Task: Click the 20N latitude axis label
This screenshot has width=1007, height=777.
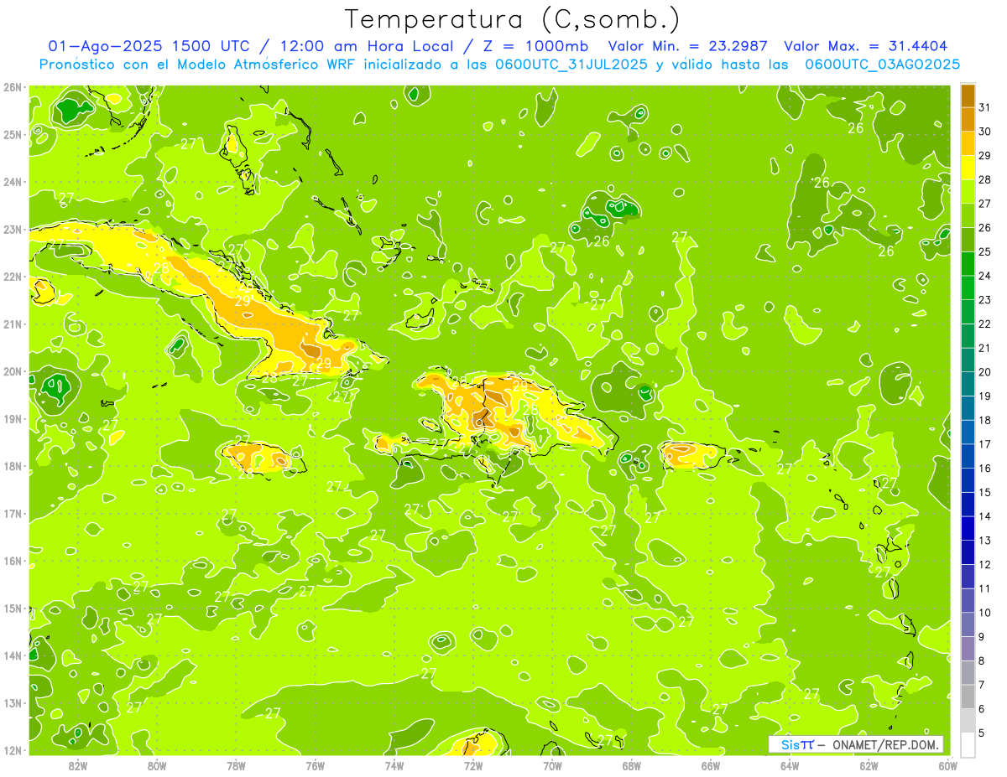Action: tap(12, 371)
